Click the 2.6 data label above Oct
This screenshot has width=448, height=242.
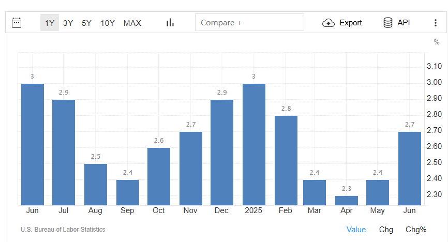point(159,141)
